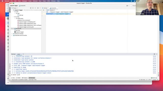The image size is (163, 91).
Task: Open main.go in project tree
Action: (21, 15)
